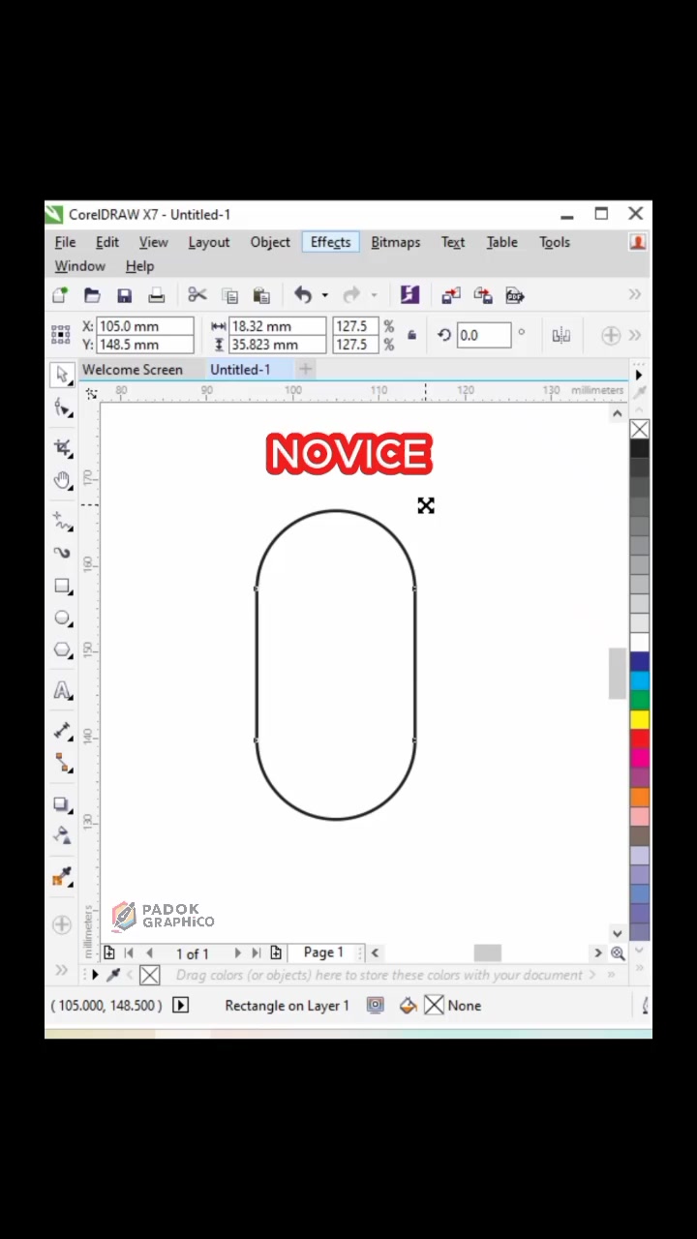Image resolution: width=697 pixels, height=1239 pixels.
Task: Open the document palette flyout arrow
Action: [x=95, y=975]
